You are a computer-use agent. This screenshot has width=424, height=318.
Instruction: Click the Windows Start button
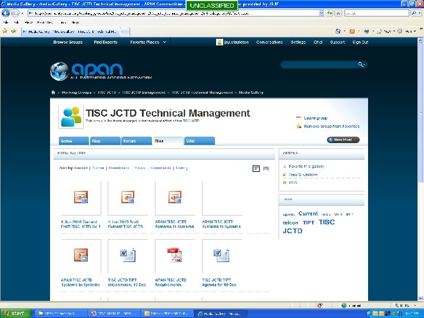[16, 313]
